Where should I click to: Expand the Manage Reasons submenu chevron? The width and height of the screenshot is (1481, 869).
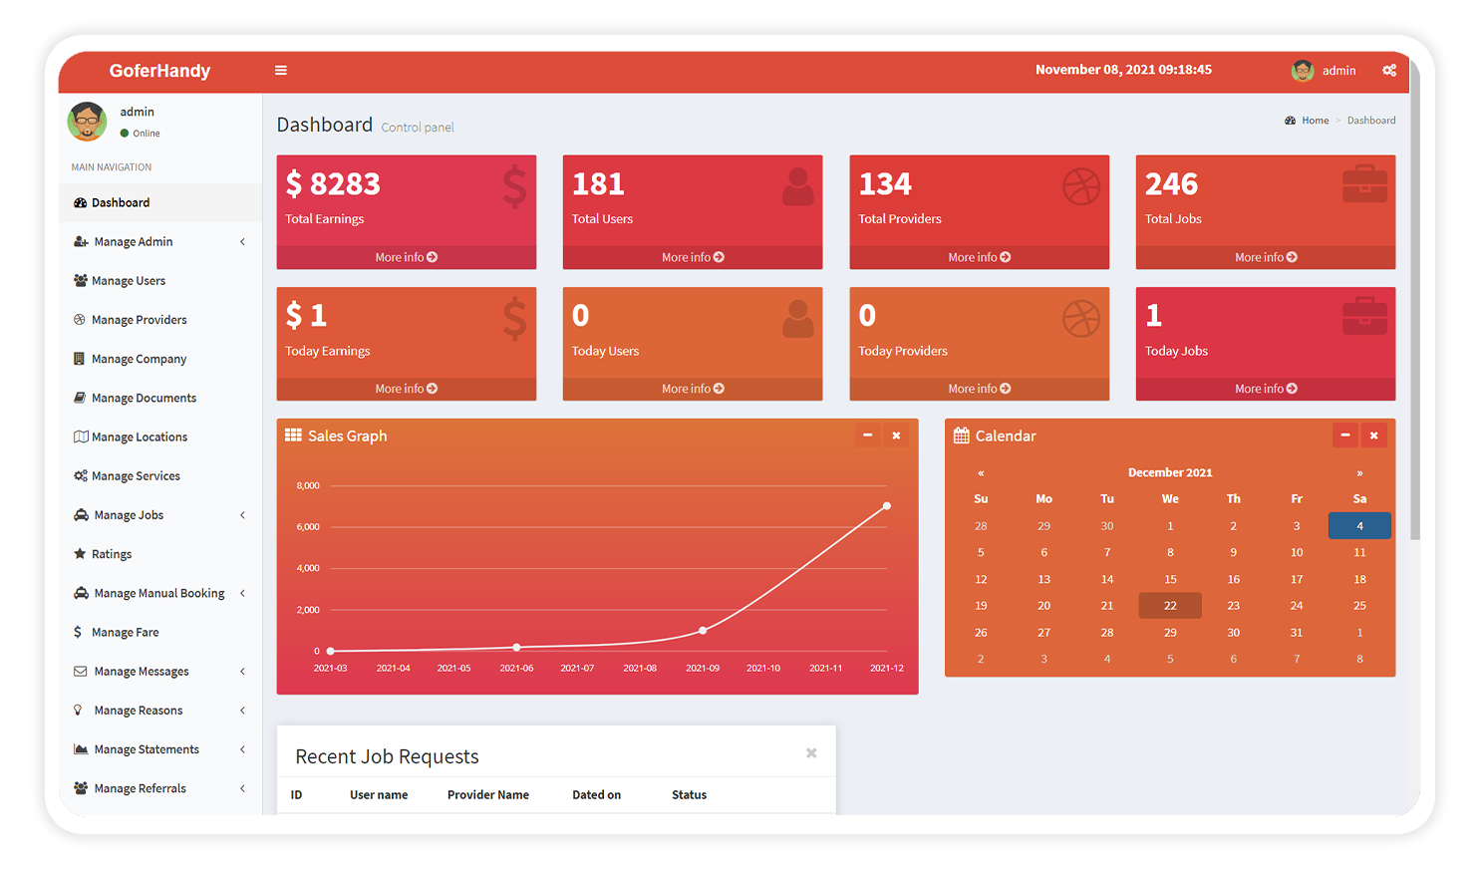[x=242, y=711]
